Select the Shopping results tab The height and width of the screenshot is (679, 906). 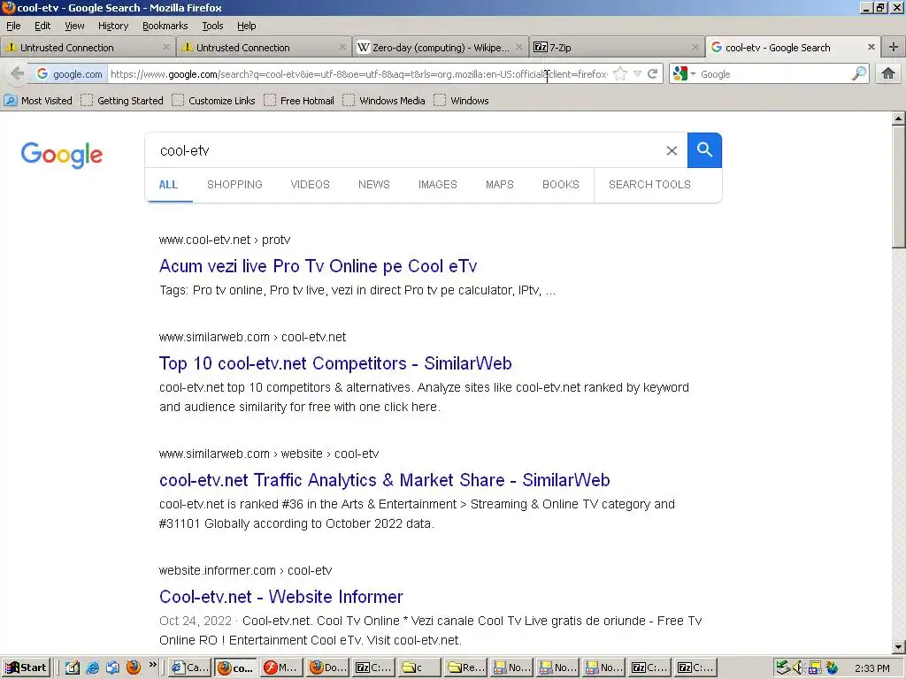234,184
